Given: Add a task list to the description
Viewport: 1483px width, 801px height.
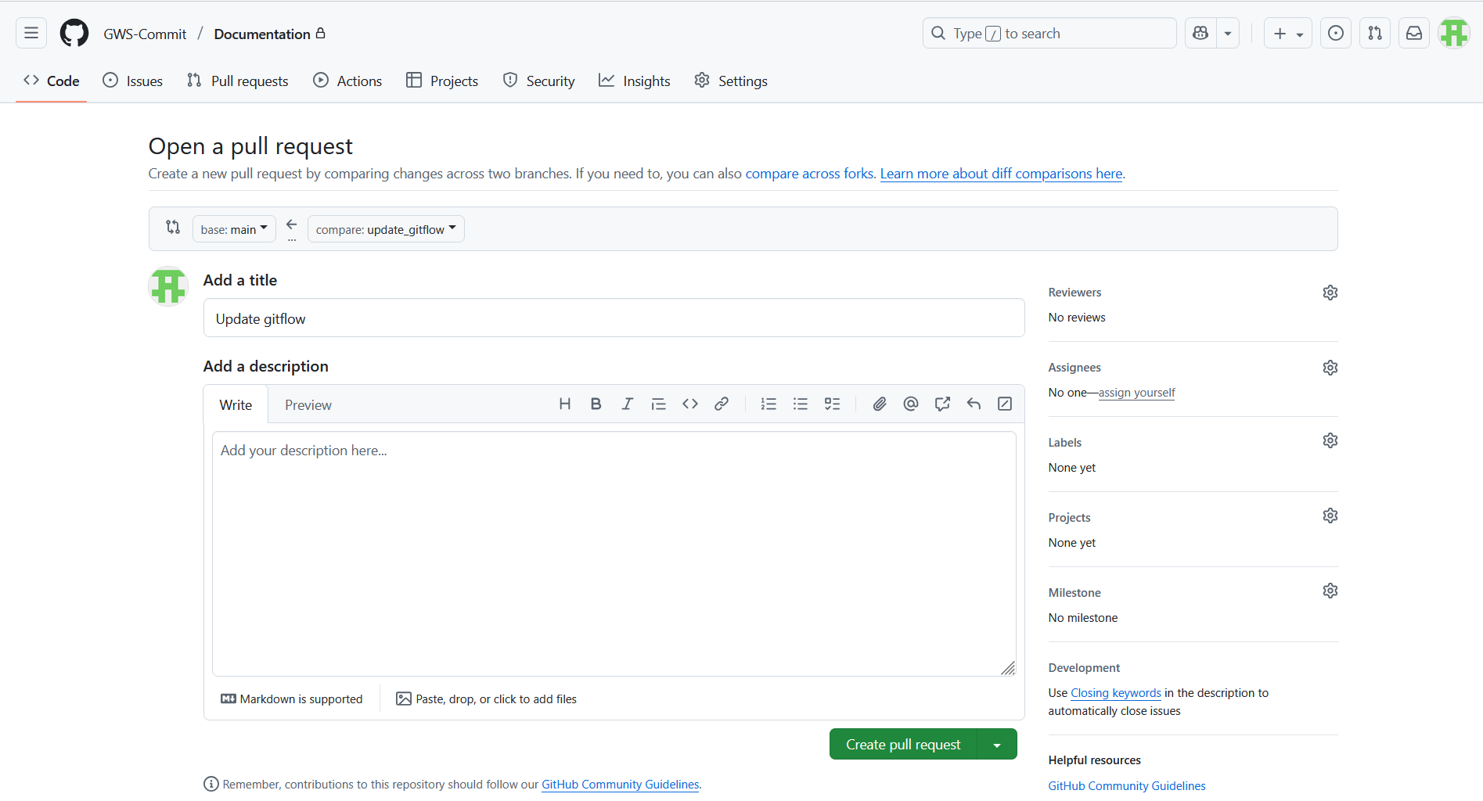Looking at the screenshot, I should tap(832, 404).
